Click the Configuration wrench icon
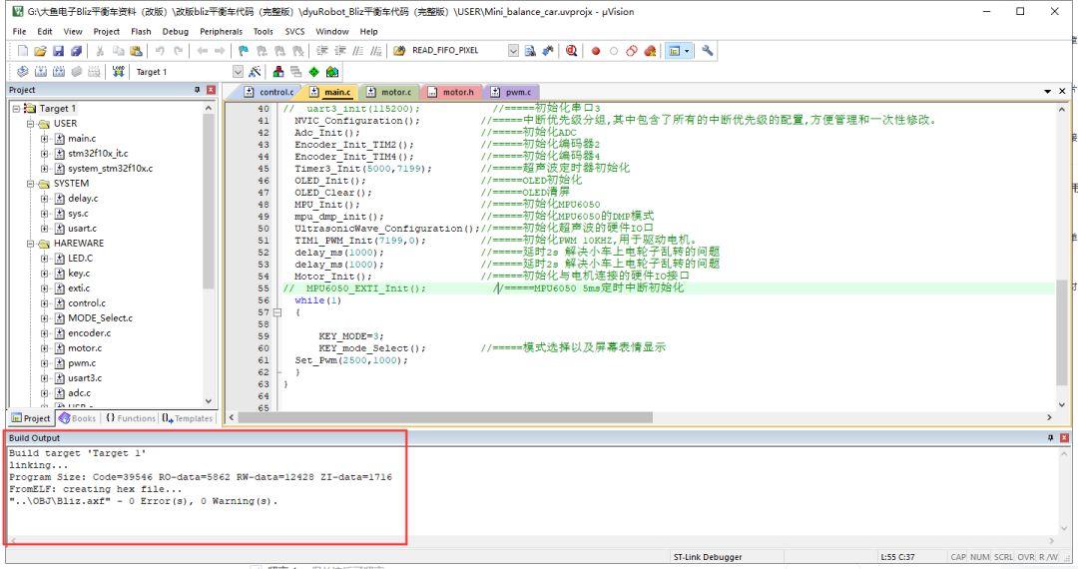Screen dimensions: 1078x569 point(707,50)
